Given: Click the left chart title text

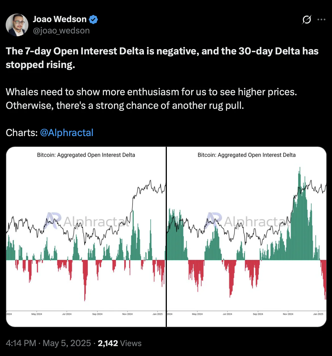Looking at the screenshot, I should pos(86,155).
